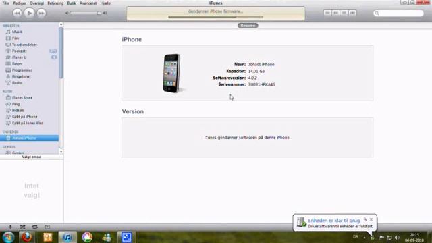
Task: Open iTunes from the taskbar
Action: 67,237
